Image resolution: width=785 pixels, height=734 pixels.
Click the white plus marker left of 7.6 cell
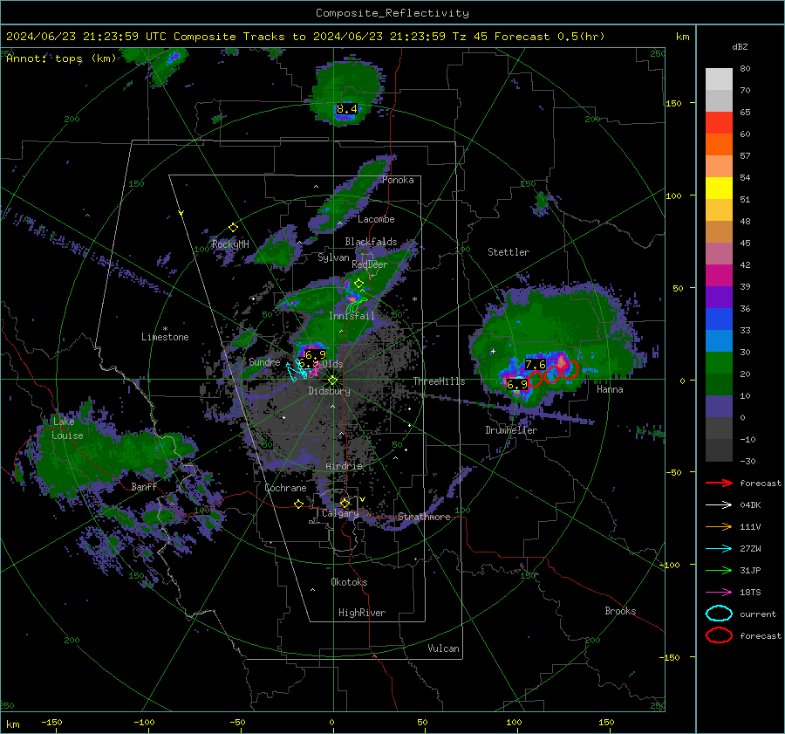[493, 351]
